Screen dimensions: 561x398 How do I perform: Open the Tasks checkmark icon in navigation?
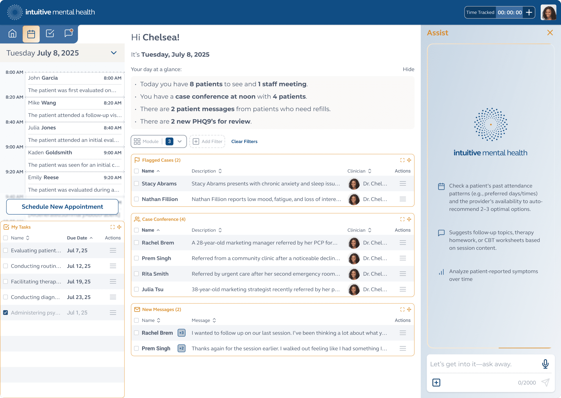click(x=50, y=33)
